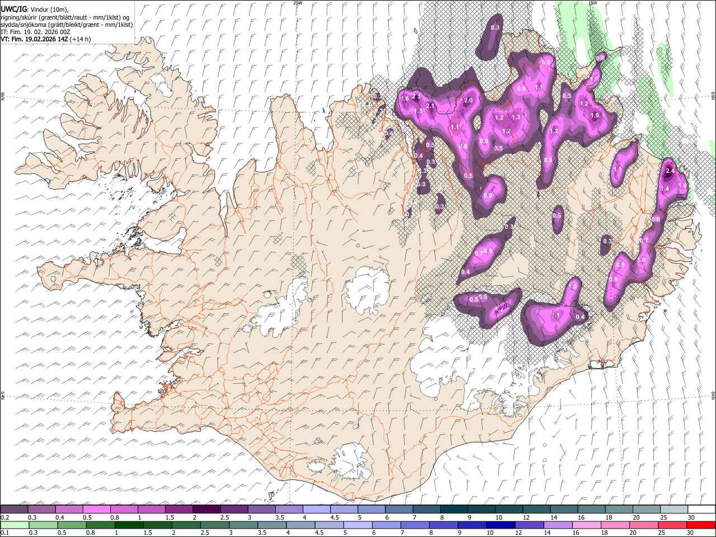
Task: Click the 20W longitude label
Action: point(298,3)
